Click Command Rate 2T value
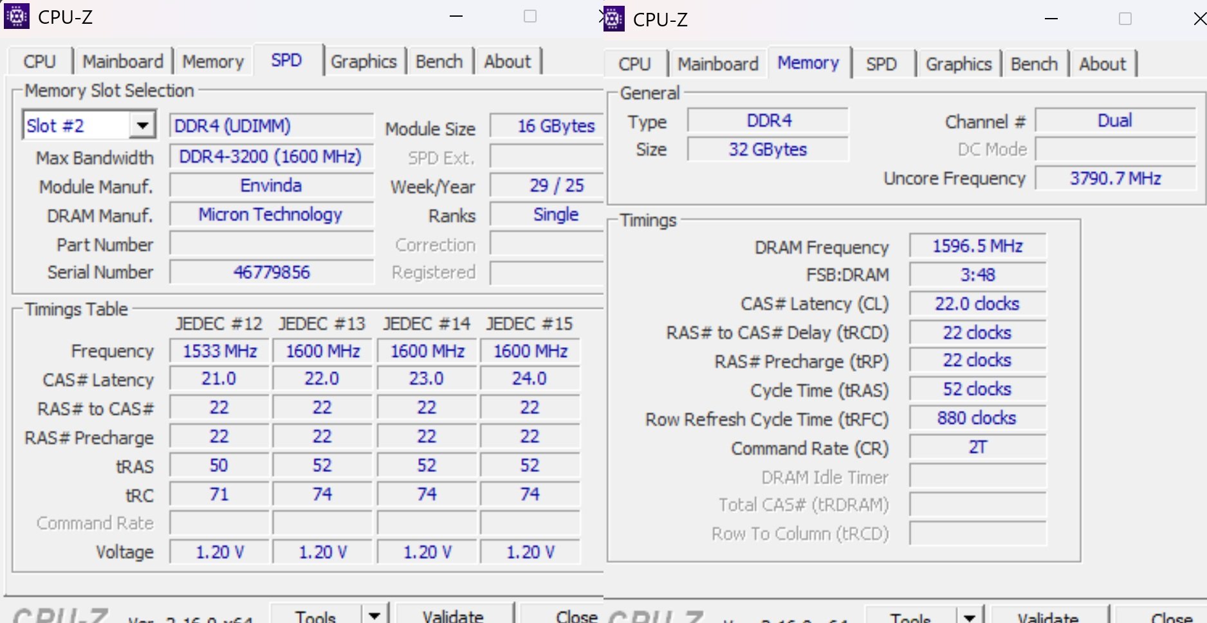Image resolution: width=1207 pixels, height=623 pixels. click(978, 447)
